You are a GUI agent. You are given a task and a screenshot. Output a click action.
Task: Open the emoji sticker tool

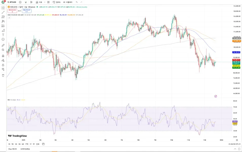[x=3, y=40]
